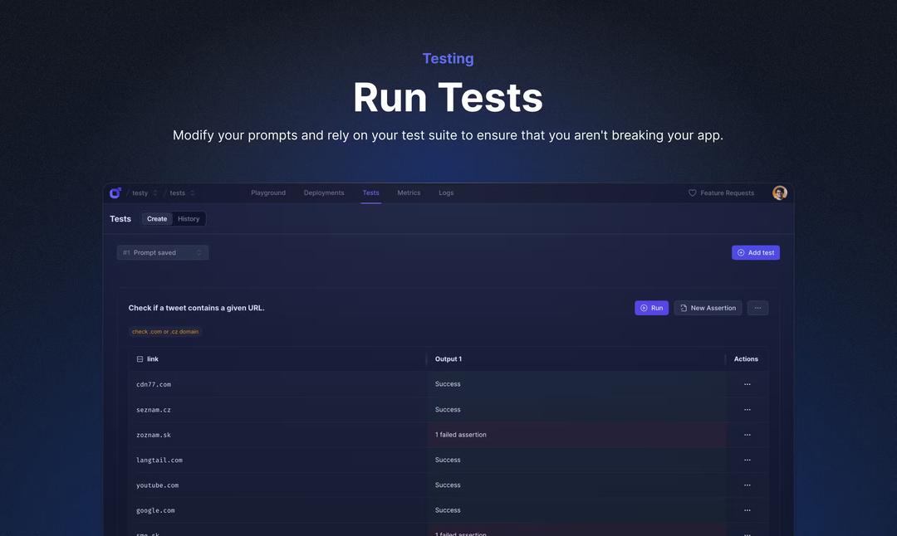Image resolution: width=897 pixels, height=536 pixels.
Task: Select the seznam.cz link cell
Action: (x=278, y=410)
